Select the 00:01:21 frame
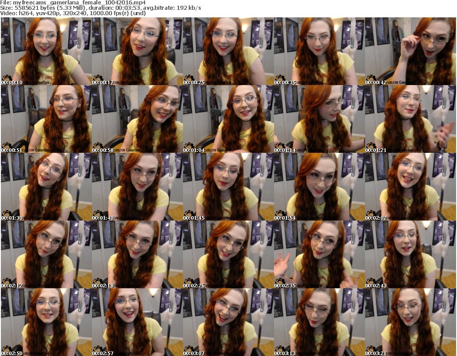 410,119
